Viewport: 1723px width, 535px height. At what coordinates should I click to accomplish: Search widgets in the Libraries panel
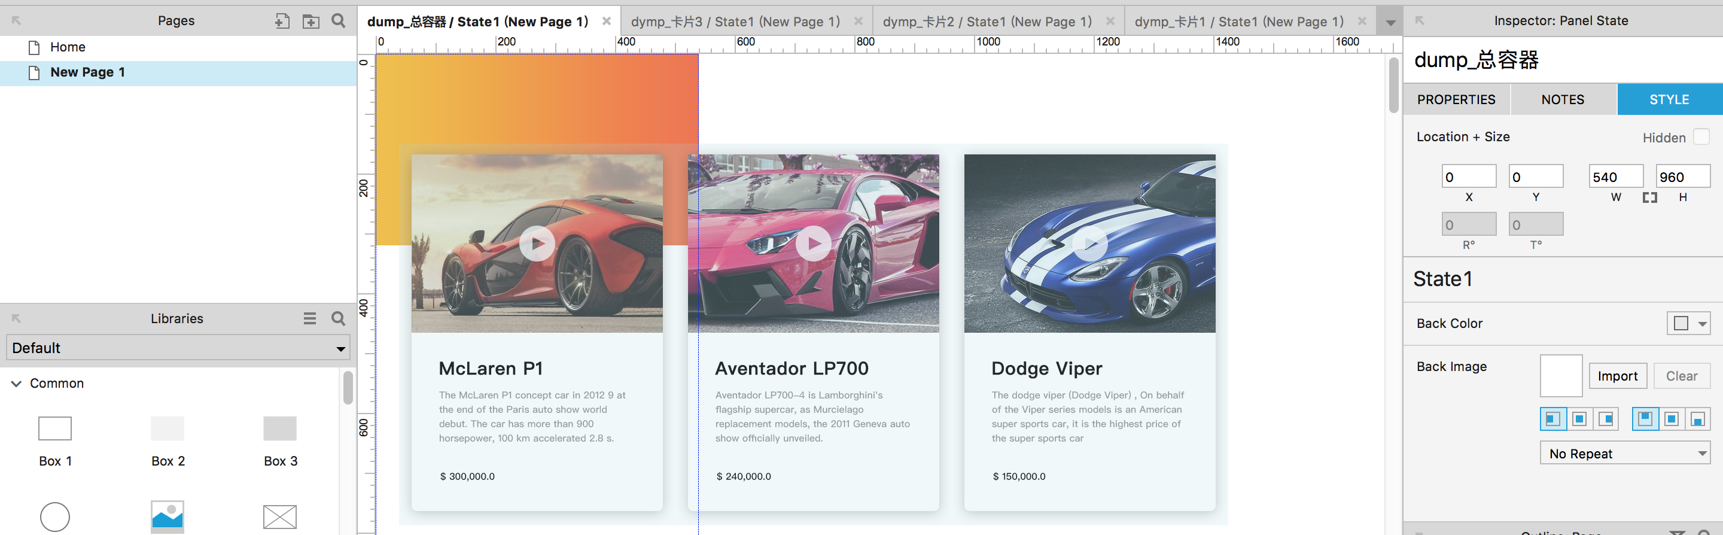339,318
